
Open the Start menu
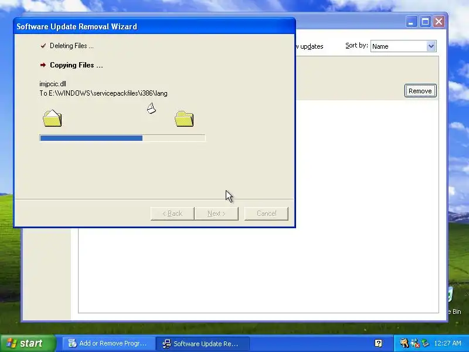coord(28,343)
